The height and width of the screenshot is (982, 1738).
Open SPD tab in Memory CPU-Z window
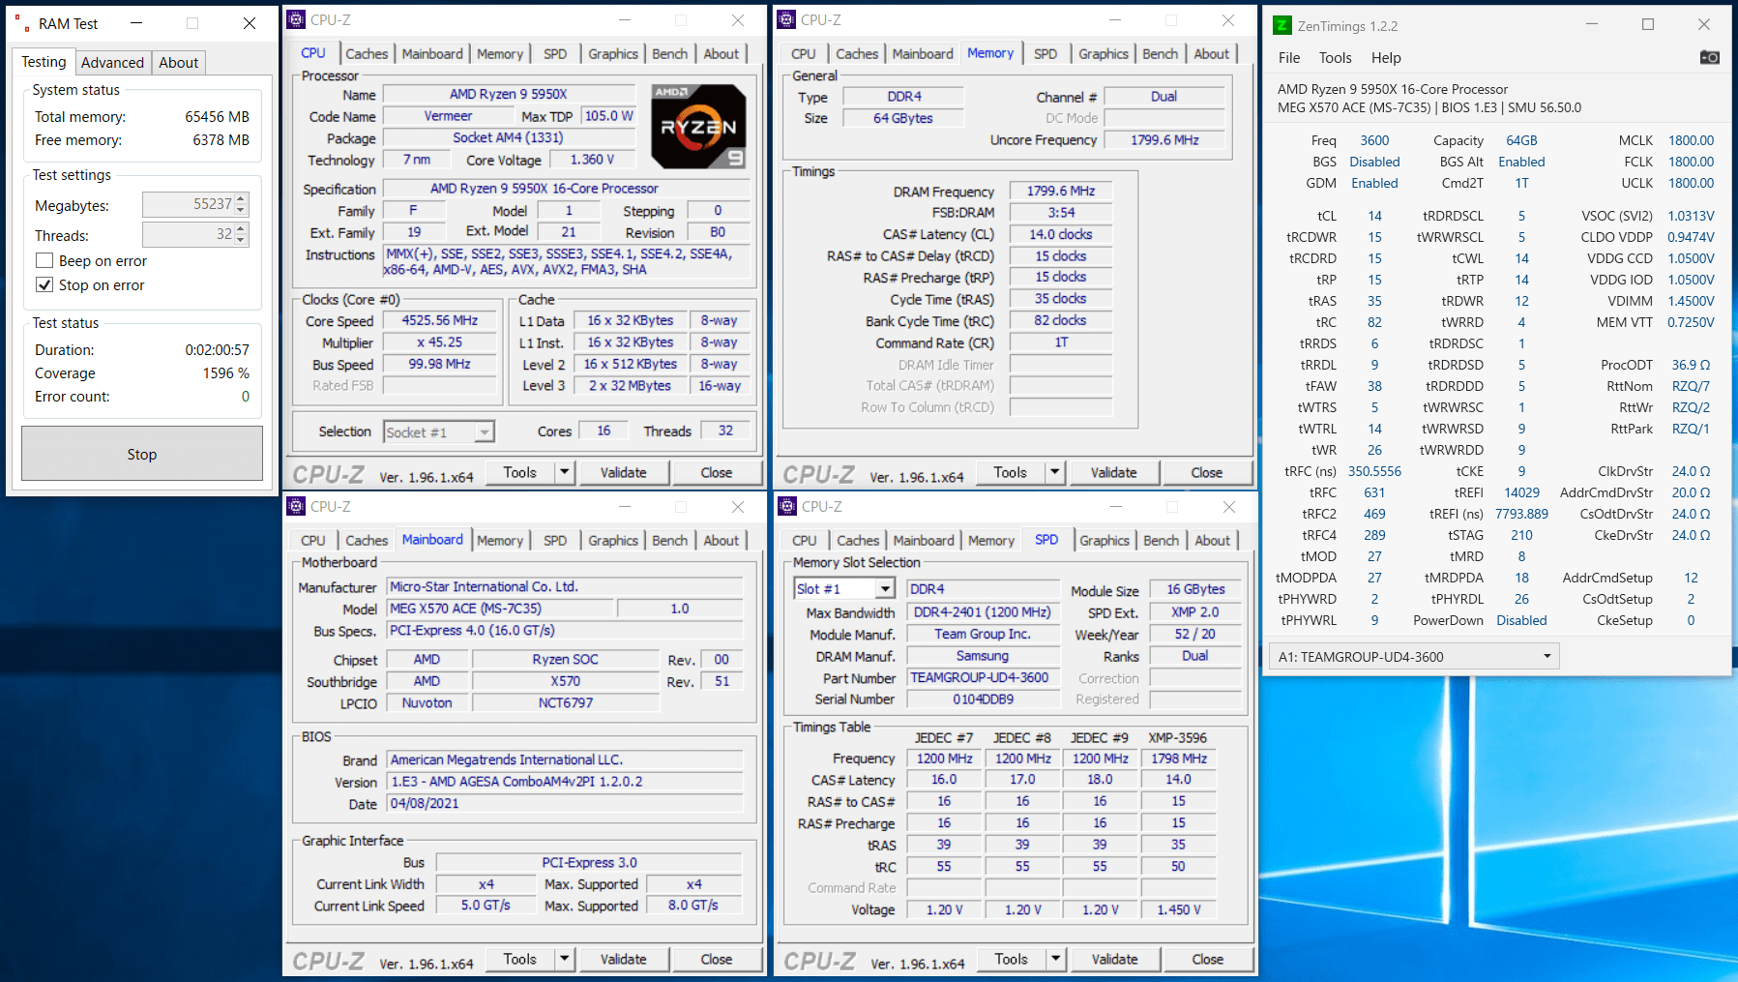click(x=1046, y=54)
